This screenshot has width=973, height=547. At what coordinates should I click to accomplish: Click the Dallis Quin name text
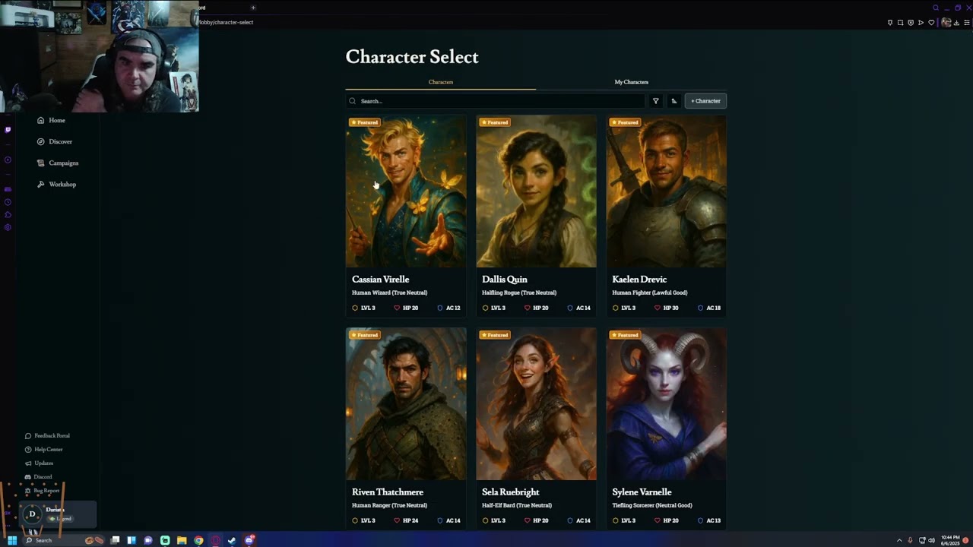pyautogui.click(x=504, y=280)
